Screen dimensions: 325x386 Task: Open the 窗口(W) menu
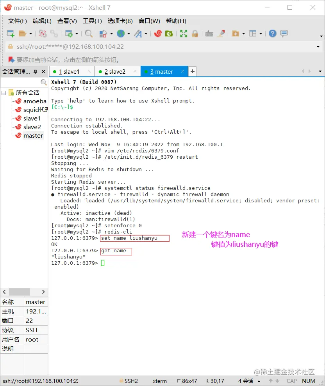point(149,21)
